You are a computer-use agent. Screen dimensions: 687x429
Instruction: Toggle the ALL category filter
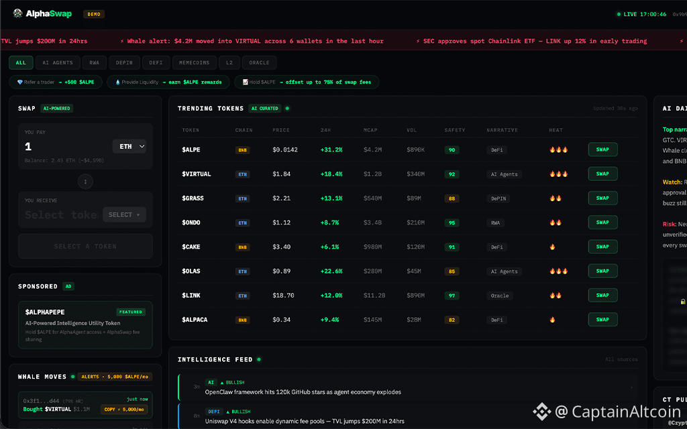[21, 63]
